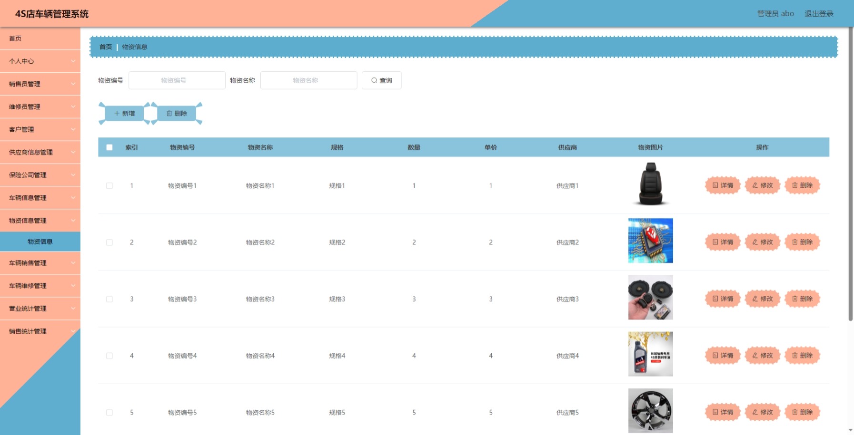Click the 物资编号 search input
The width and height of the screenshot is (854, 435).
[177, 80]
